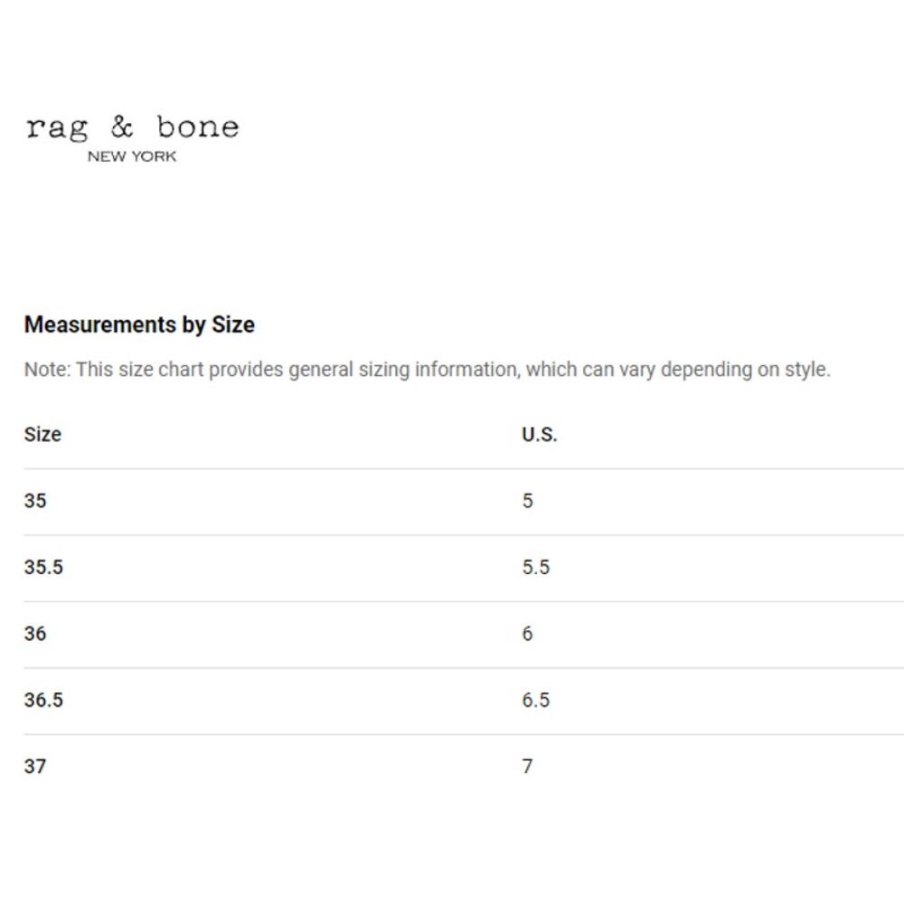The width and height of the screenshot is (904, 904).
Task: Click the NEW YORK text under logo
Action: 132,156
